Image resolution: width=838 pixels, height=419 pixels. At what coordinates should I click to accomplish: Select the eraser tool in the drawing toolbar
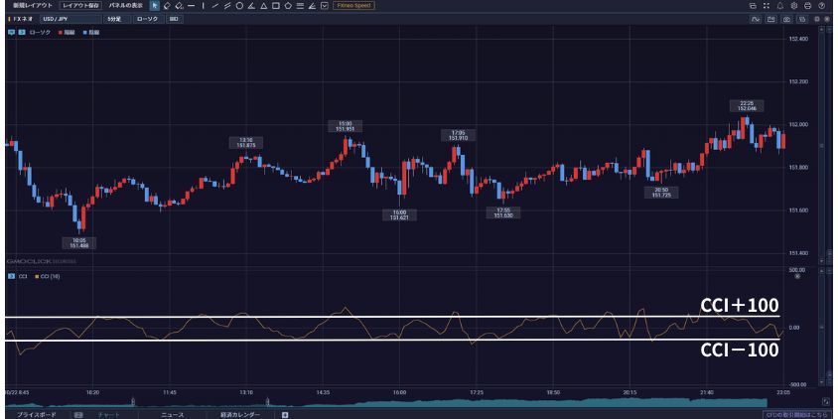166,6
